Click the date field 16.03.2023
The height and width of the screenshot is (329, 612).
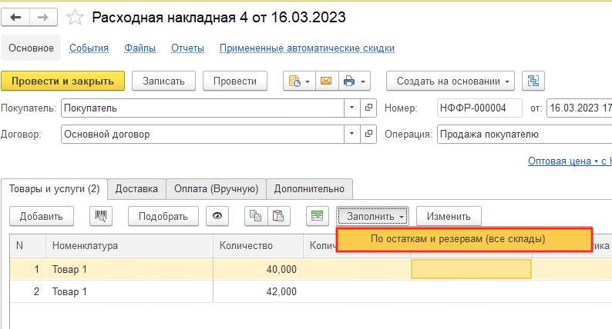point(580,108)
